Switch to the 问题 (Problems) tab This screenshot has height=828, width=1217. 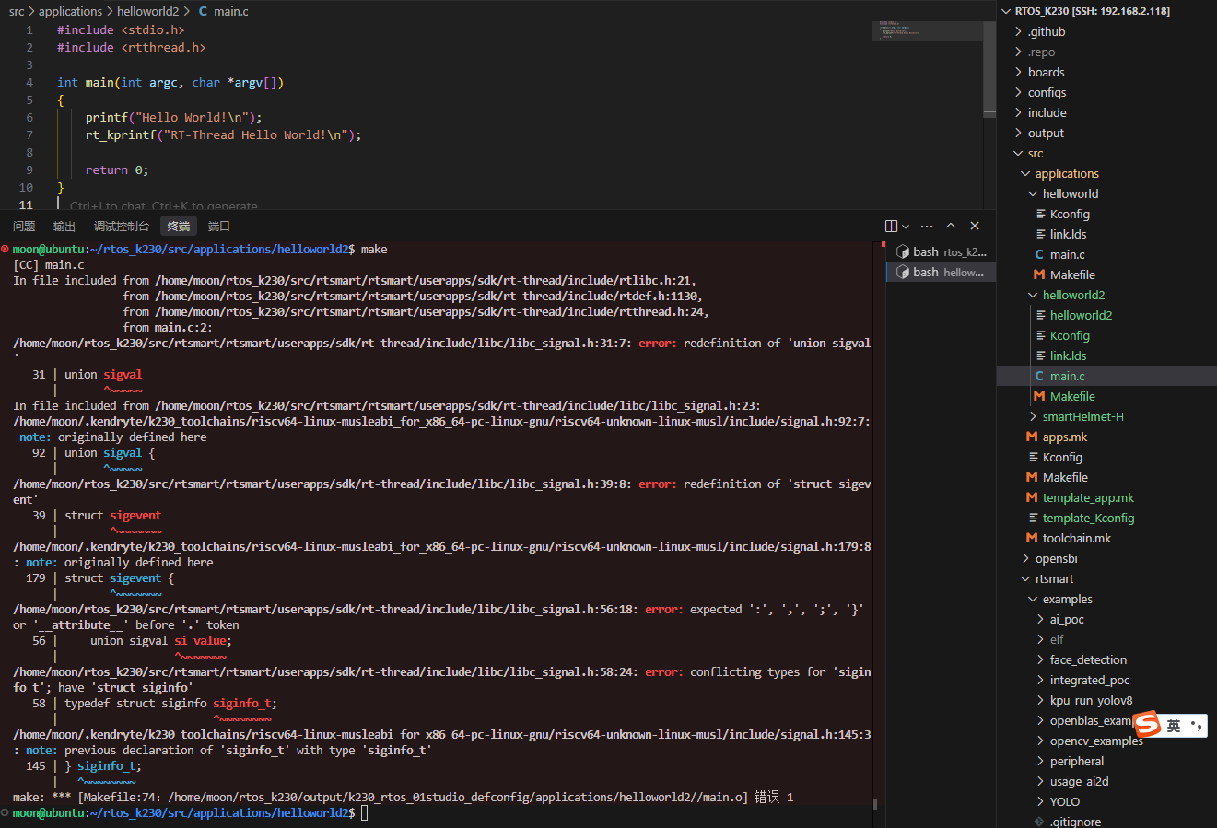(24, 227)
